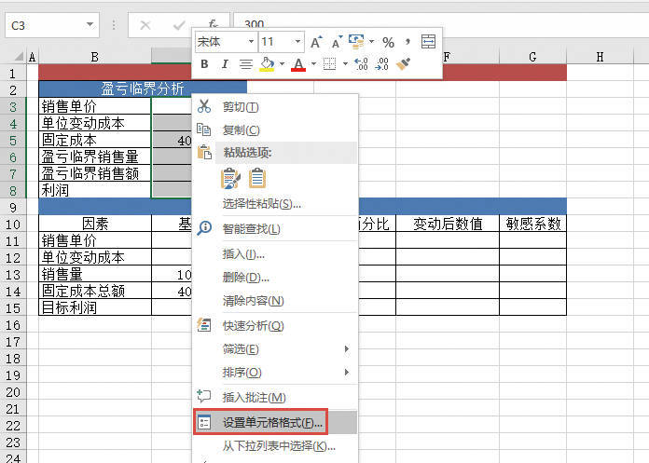Select 删除(D)... in context menu
The height and width of the screenshot is (463, 649).
pos(275,278)
